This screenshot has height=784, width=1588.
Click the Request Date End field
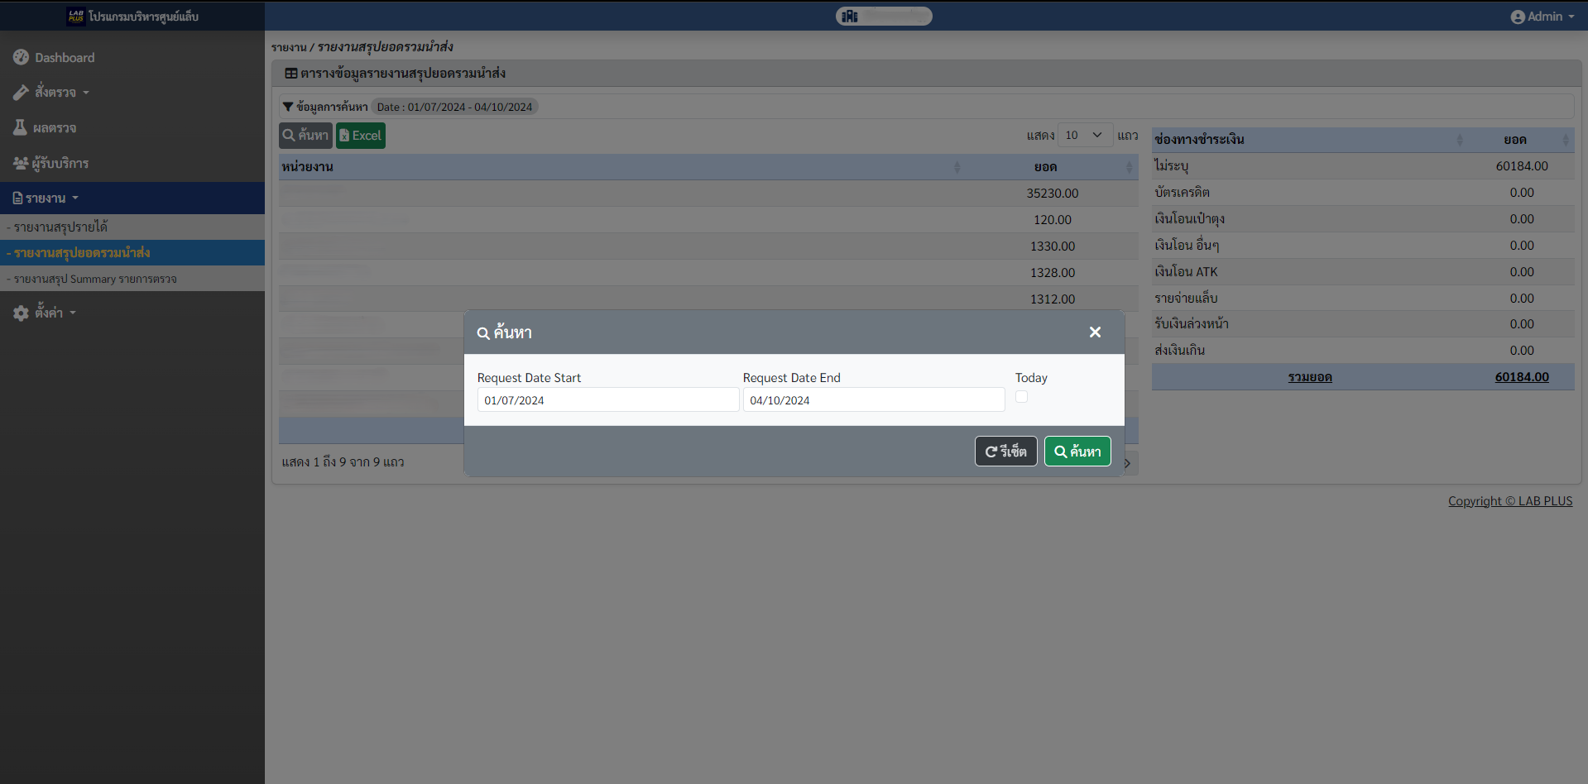click(x=873, y=400)
